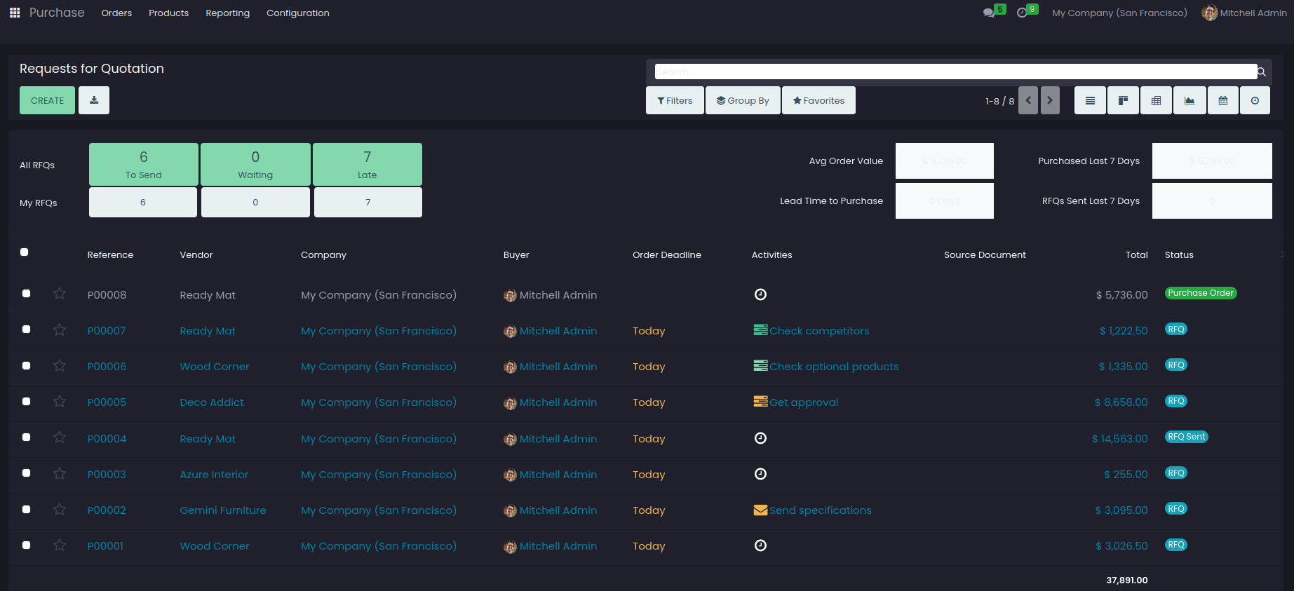
Task: Star P00008 as a favorite
Action: 60,294
